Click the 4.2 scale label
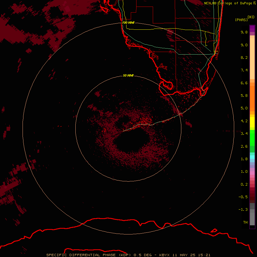The width and height of the screenshot is (257, 257). [244, 121]
